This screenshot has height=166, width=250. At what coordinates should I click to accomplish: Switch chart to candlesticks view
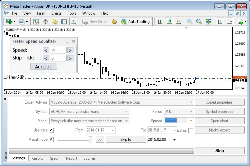[169, 22]
